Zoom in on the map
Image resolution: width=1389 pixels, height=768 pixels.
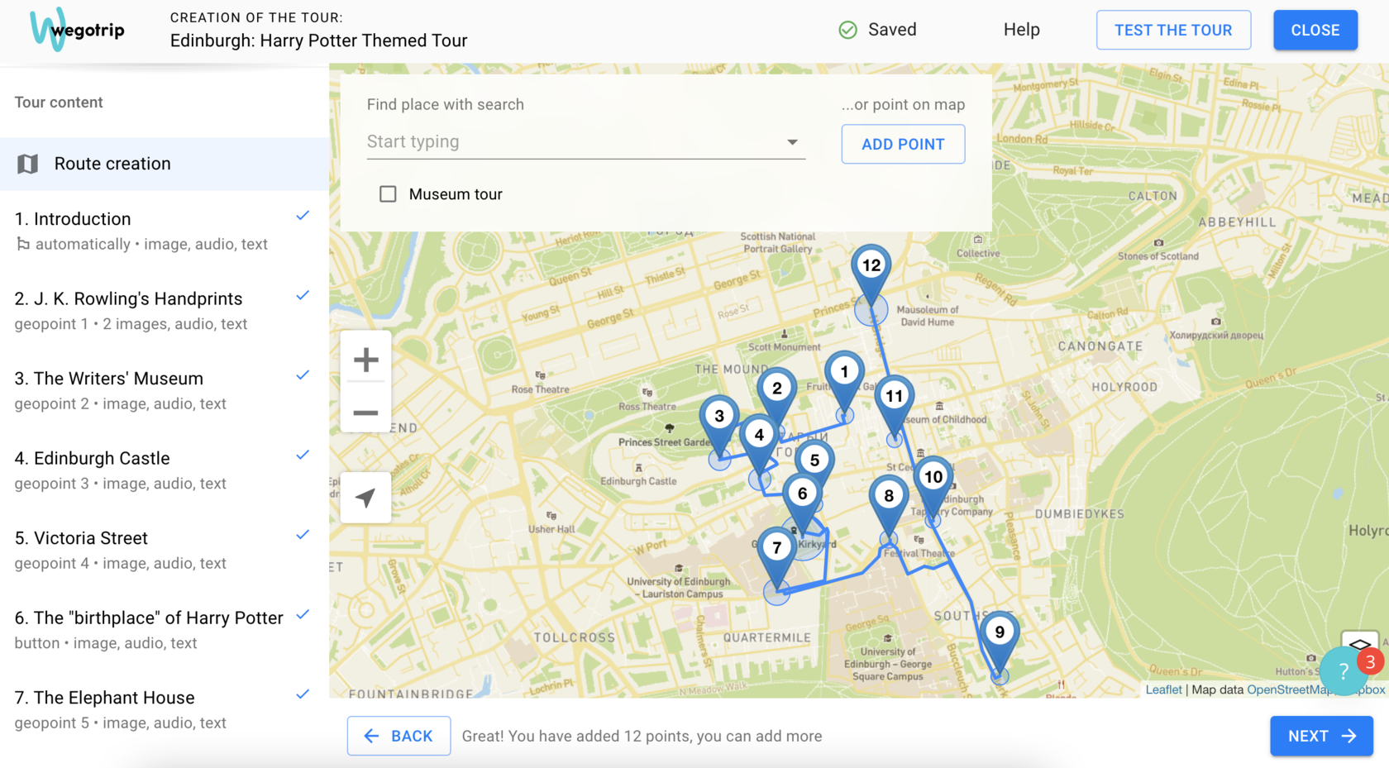point(365,360)
